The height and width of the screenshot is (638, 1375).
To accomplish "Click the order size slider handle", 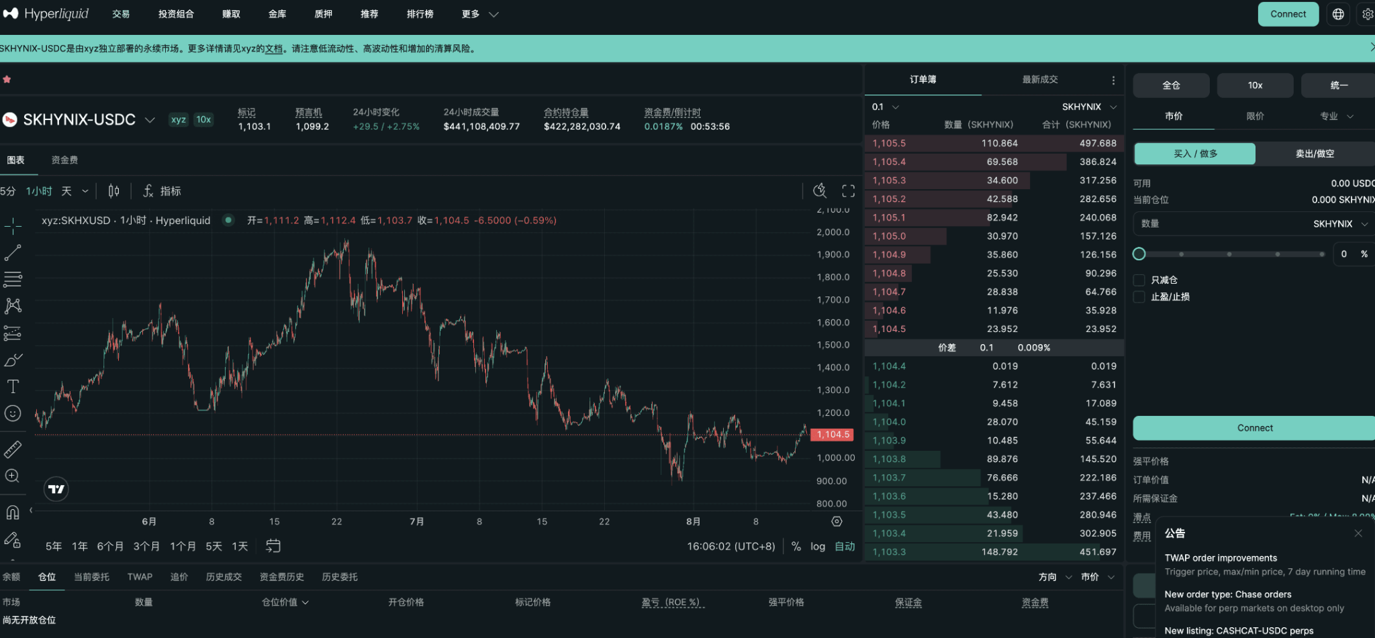I will click(x=1139, y=254).
